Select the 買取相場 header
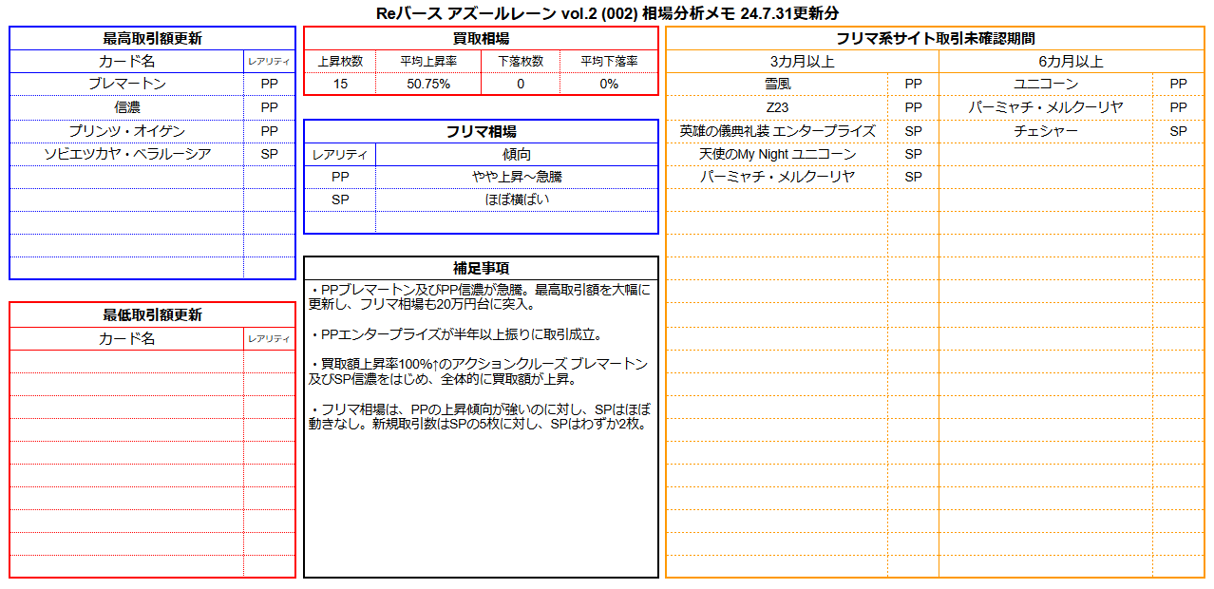Image resolution: width=1214 pixels, height=589 pixels. 481,38
